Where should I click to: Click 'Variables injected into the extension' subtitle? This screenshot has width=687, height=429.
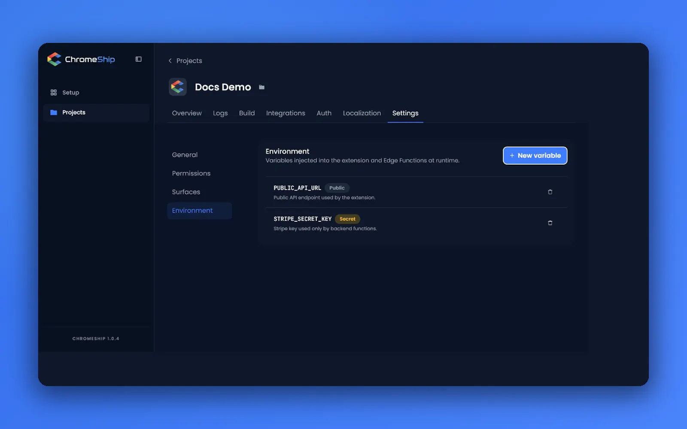point(362,160)
